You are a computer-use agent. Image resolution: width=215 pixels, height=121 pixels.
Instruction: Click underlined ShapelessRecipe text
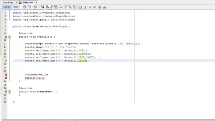point(36,75)
